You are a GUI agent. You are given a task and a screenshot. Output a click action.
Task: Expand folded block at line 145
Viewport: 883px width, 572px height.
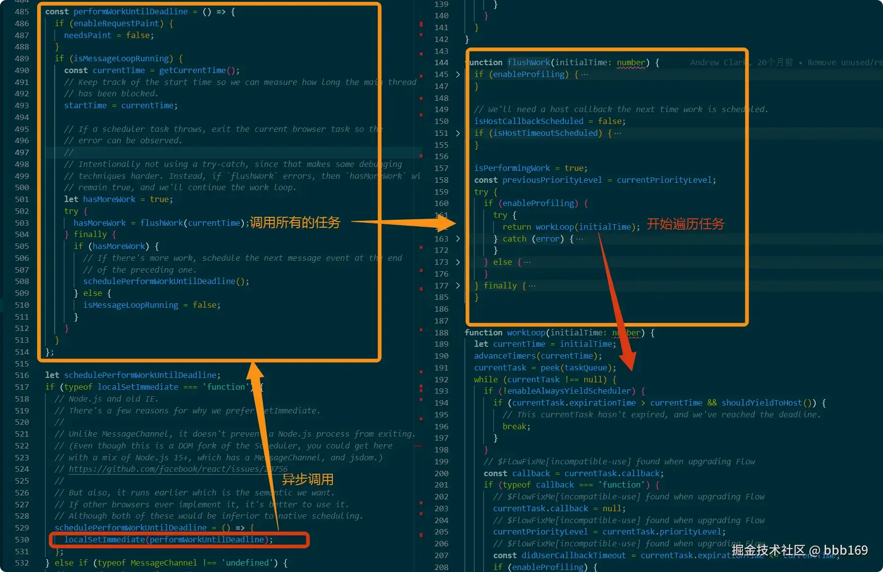point(458,75)
